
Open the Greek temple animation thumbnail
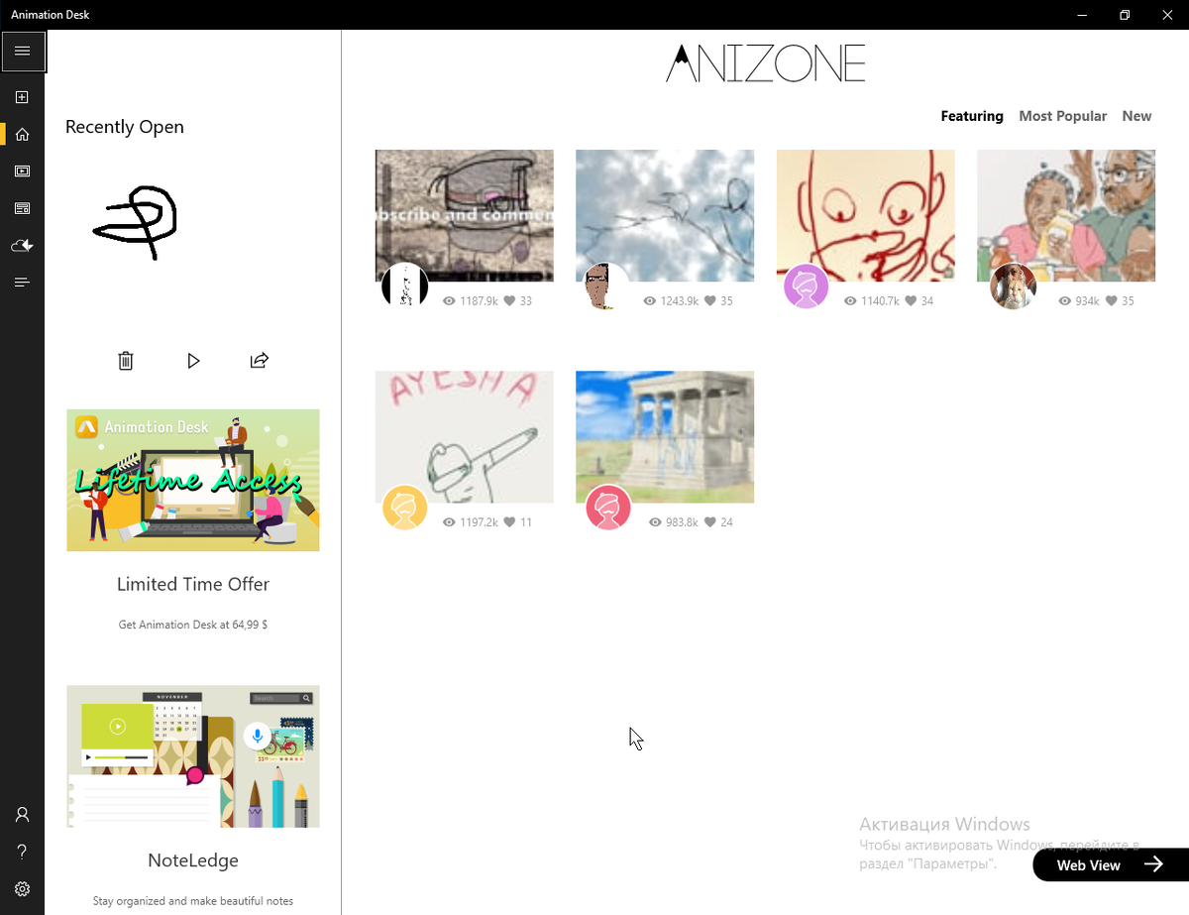point(665,436)
